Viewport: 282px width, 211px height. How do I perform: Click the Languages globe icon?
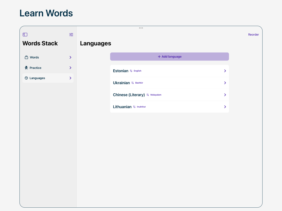click(x=26, y=78)
